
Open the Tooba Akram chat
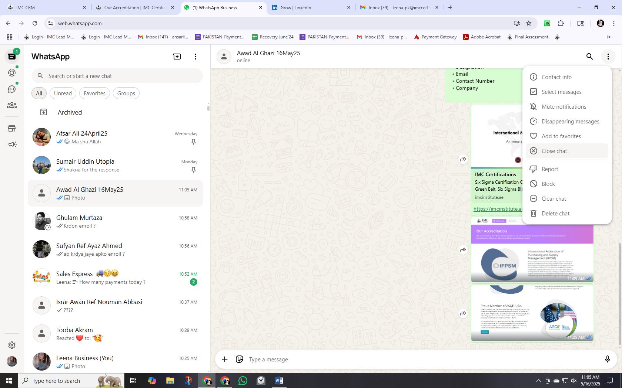point(116,334)
